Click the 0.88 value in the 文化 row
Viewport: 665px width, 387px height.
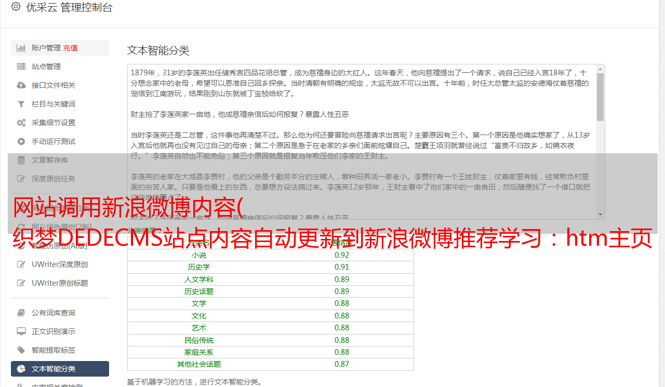[342, 316]
